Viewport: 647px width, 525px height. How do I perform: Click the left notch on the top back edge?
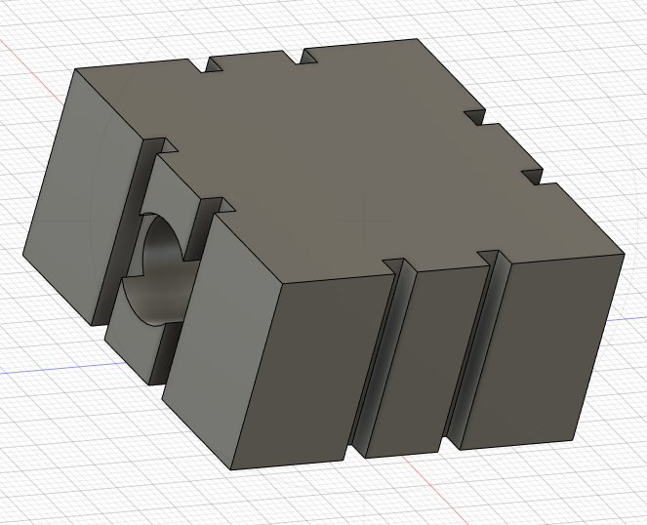(210, 69)
